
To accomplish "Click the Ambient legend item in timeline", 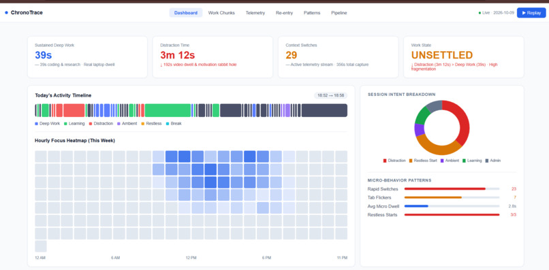I will tap(127, 124).
